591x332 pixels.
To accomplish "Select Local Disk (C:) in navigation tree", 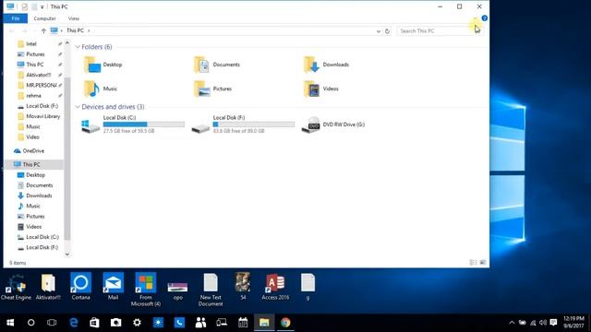I will click(x=42, y=237).
